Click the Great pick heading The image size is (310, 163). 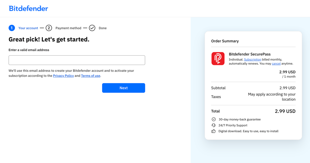tap(49, 39)
